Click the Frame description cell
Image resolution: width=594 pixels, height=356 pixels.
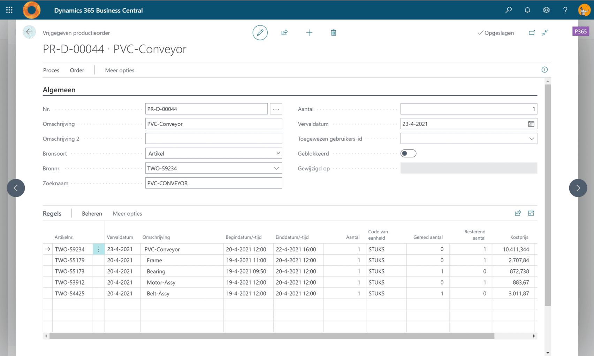(182, 260)
